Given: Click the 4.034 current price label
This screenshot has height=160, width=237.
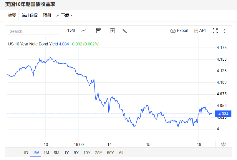Looking at the screenshot, I should point(223,114).
